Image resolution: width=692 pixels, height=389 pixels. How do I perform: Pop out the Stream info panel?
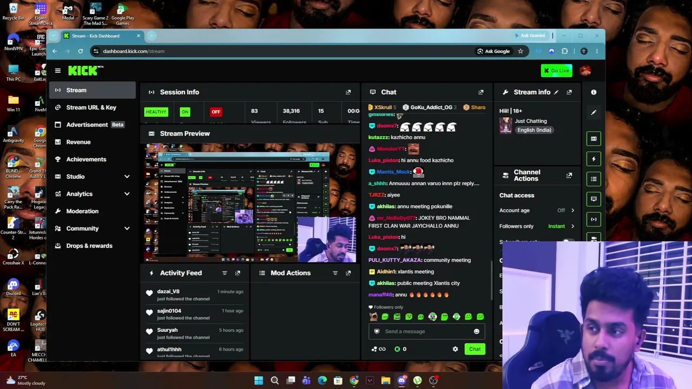point(569,92)
